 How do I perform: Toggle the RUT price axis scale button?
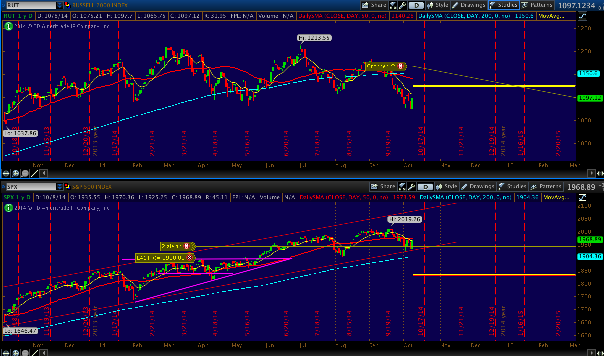pyautogui.click(x=583, y=16)
